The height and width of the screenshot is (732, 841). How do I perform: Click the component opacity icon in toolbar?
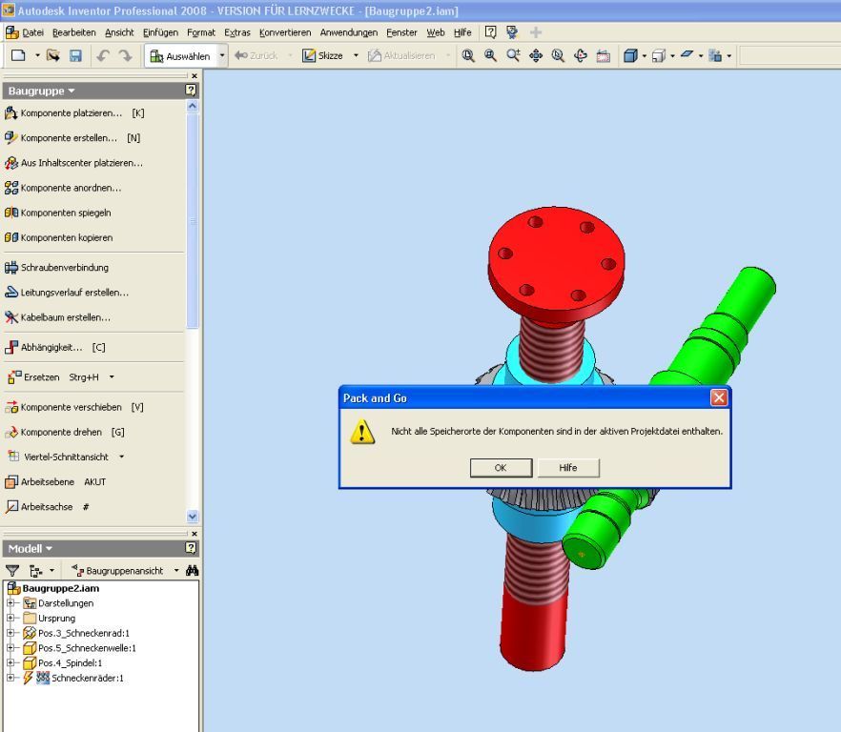(715, 55)
